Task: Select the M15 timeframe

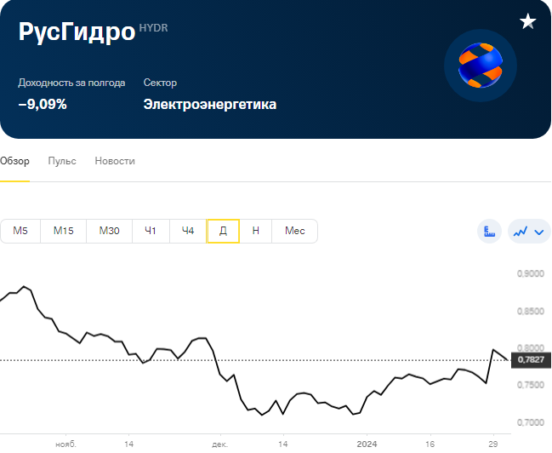Action: (x=64, y=231)
